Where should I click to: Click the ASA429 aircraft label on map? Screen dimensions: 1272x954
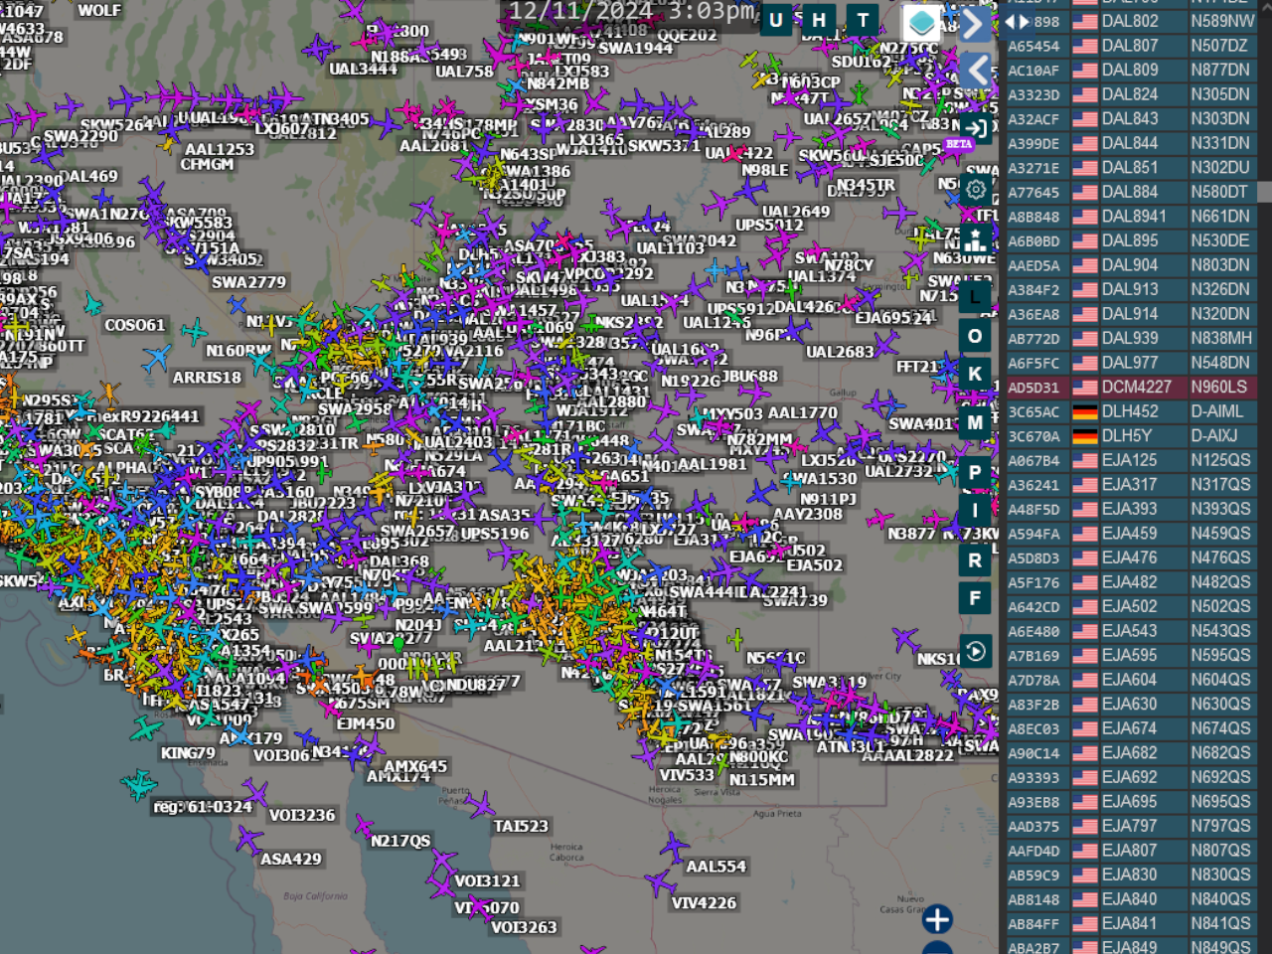point(290,859)
